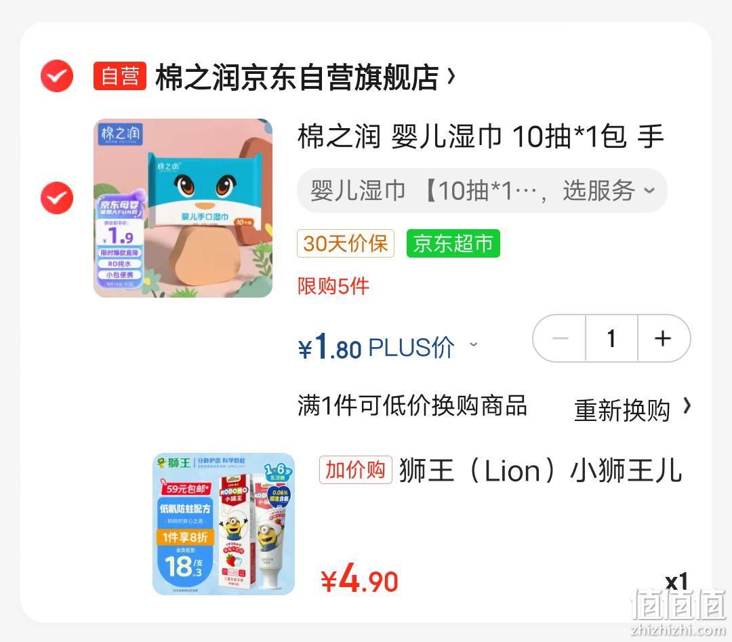Open 狮王（Lion）小狮王 product title
Screen dimensions: 732x642
pos(541,470)
